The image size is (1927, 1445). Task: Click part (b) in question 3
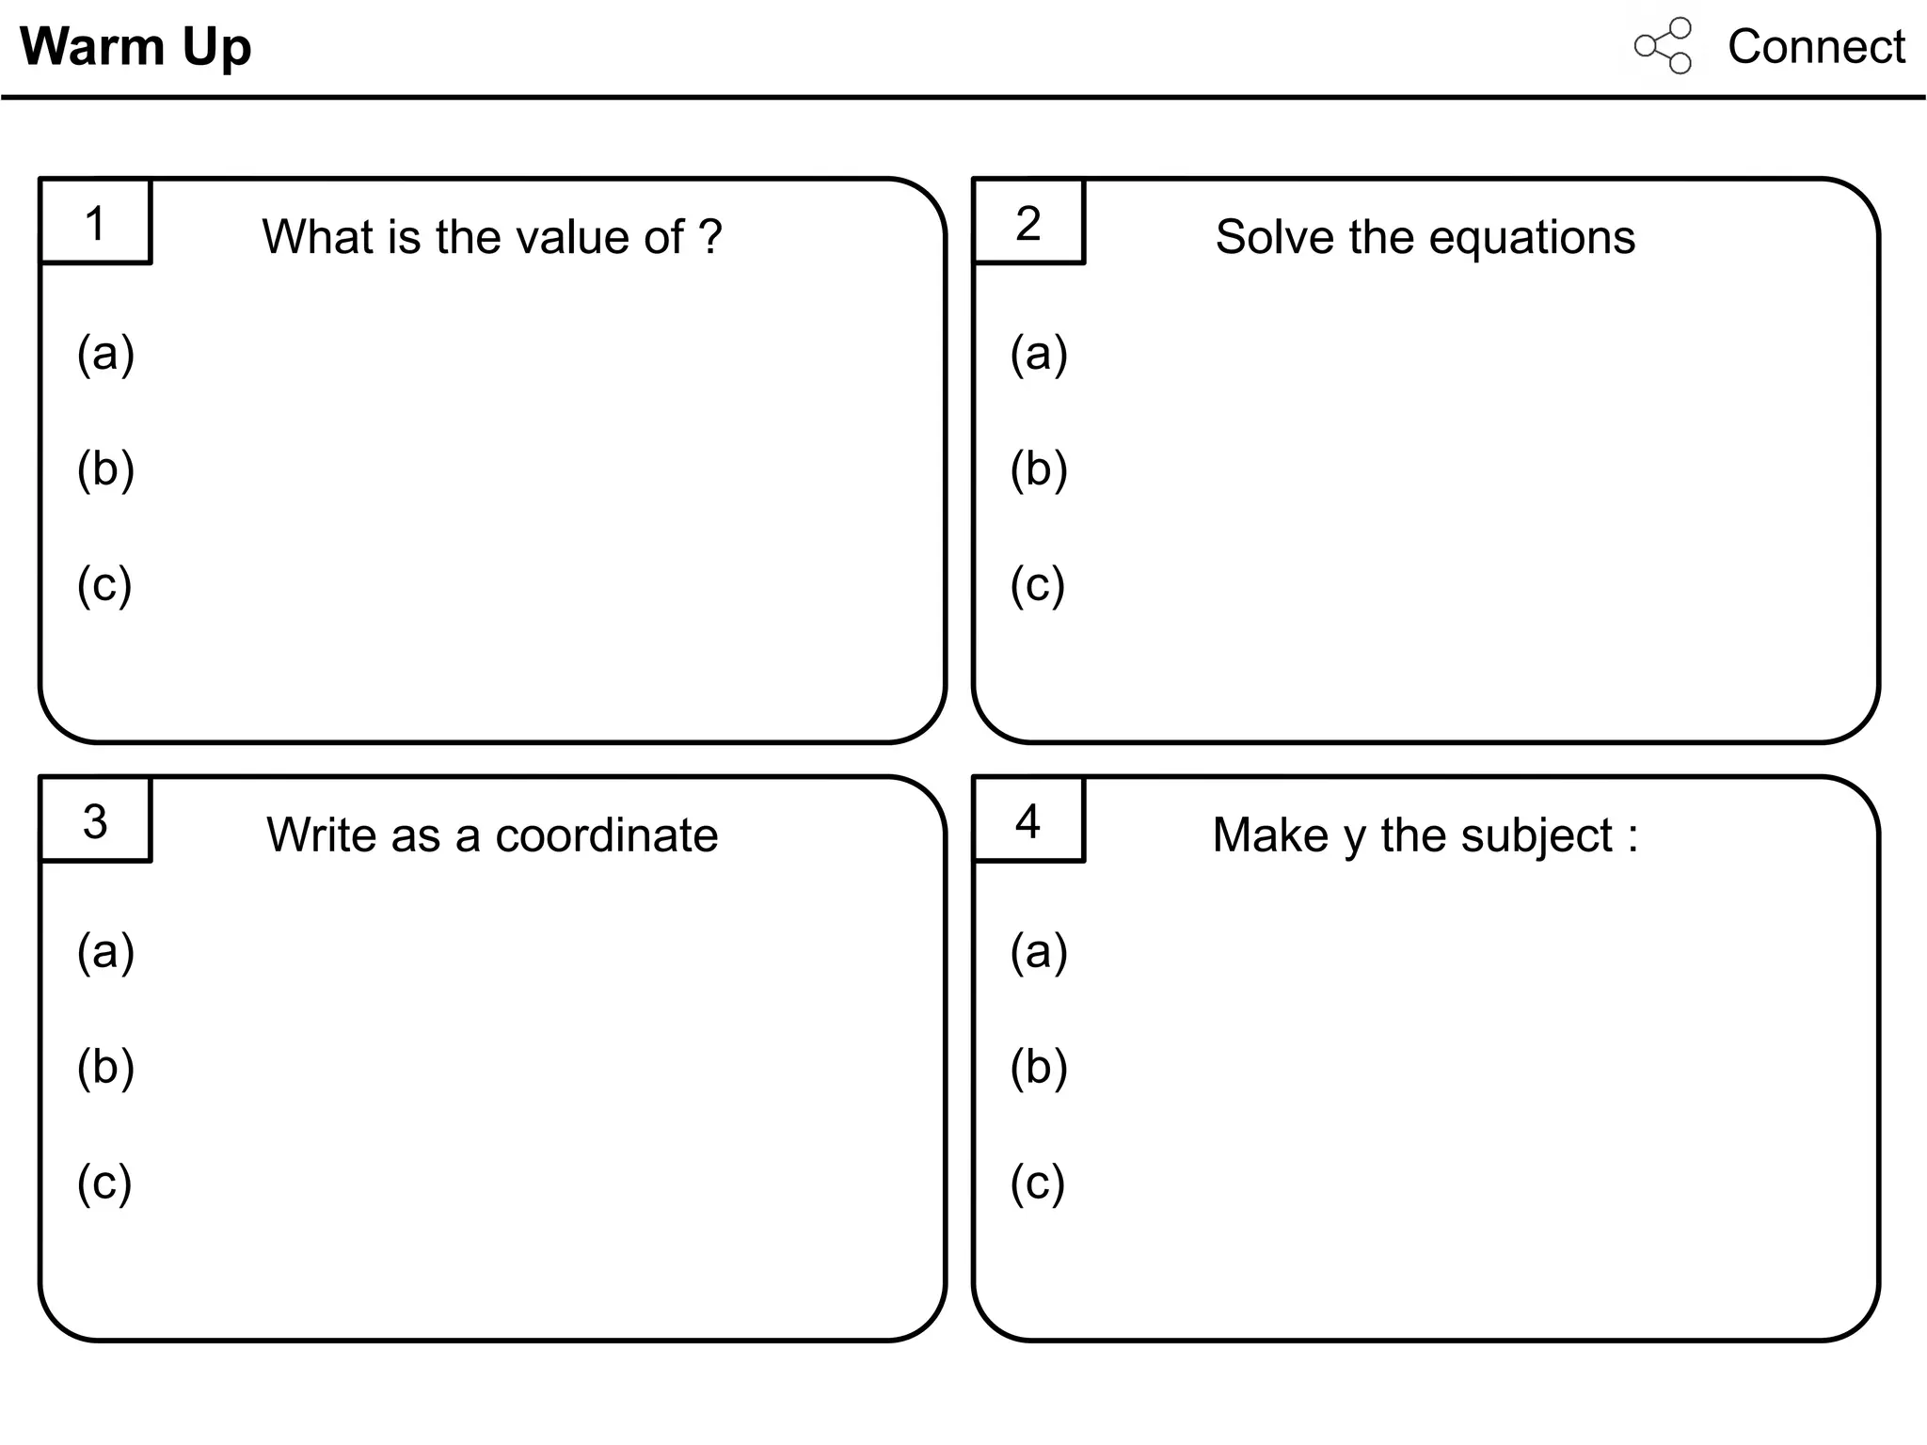point(106,1067)
